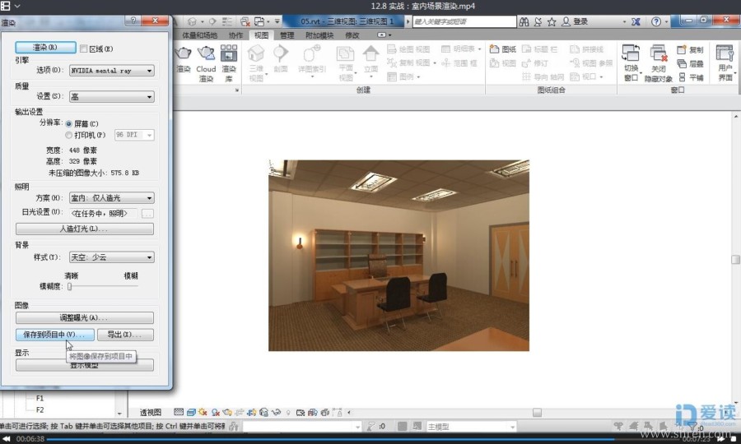Click the Sheet (图纸) icon in ribbon
Screen dimensions: 741x444
[495, 49]
